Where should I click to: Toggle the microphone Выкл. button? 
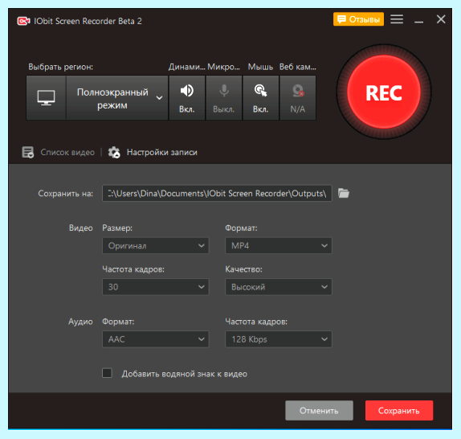(224, 97)
